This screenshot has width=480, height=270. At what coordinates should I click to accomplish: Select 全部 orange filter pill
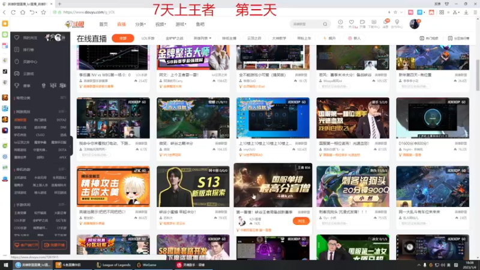coord(123,38)
